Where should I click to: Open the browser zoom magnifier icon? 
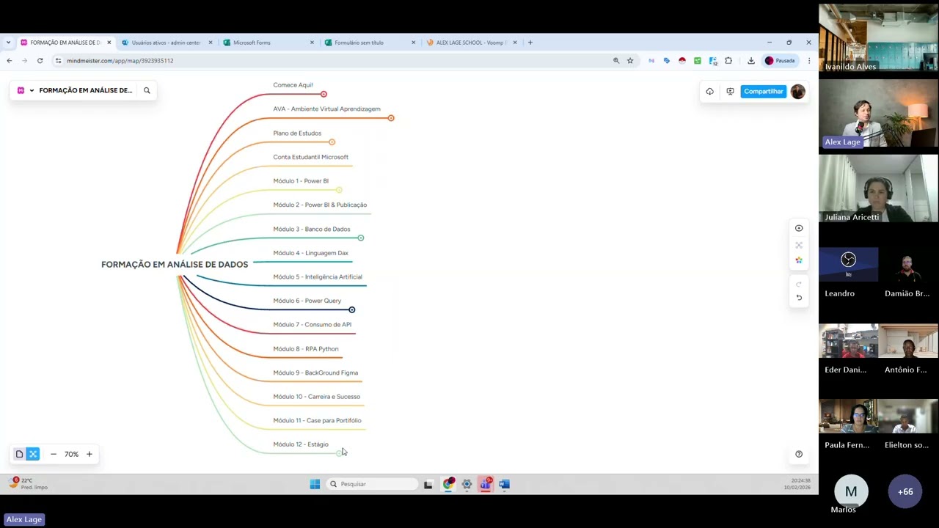coord(616,61)
